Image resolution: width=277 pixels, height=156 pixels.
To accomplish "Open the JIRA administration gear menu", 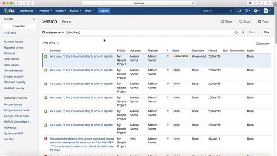I will tap(257, 10).
